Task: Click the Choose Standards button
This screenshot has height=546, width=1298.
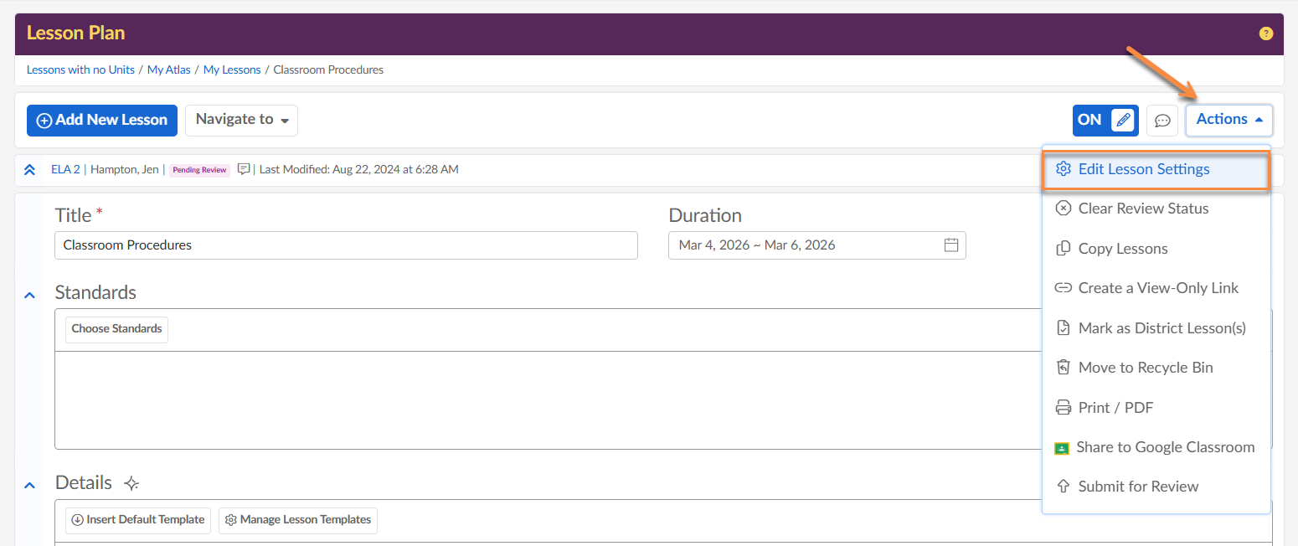Action: (116, 329)
